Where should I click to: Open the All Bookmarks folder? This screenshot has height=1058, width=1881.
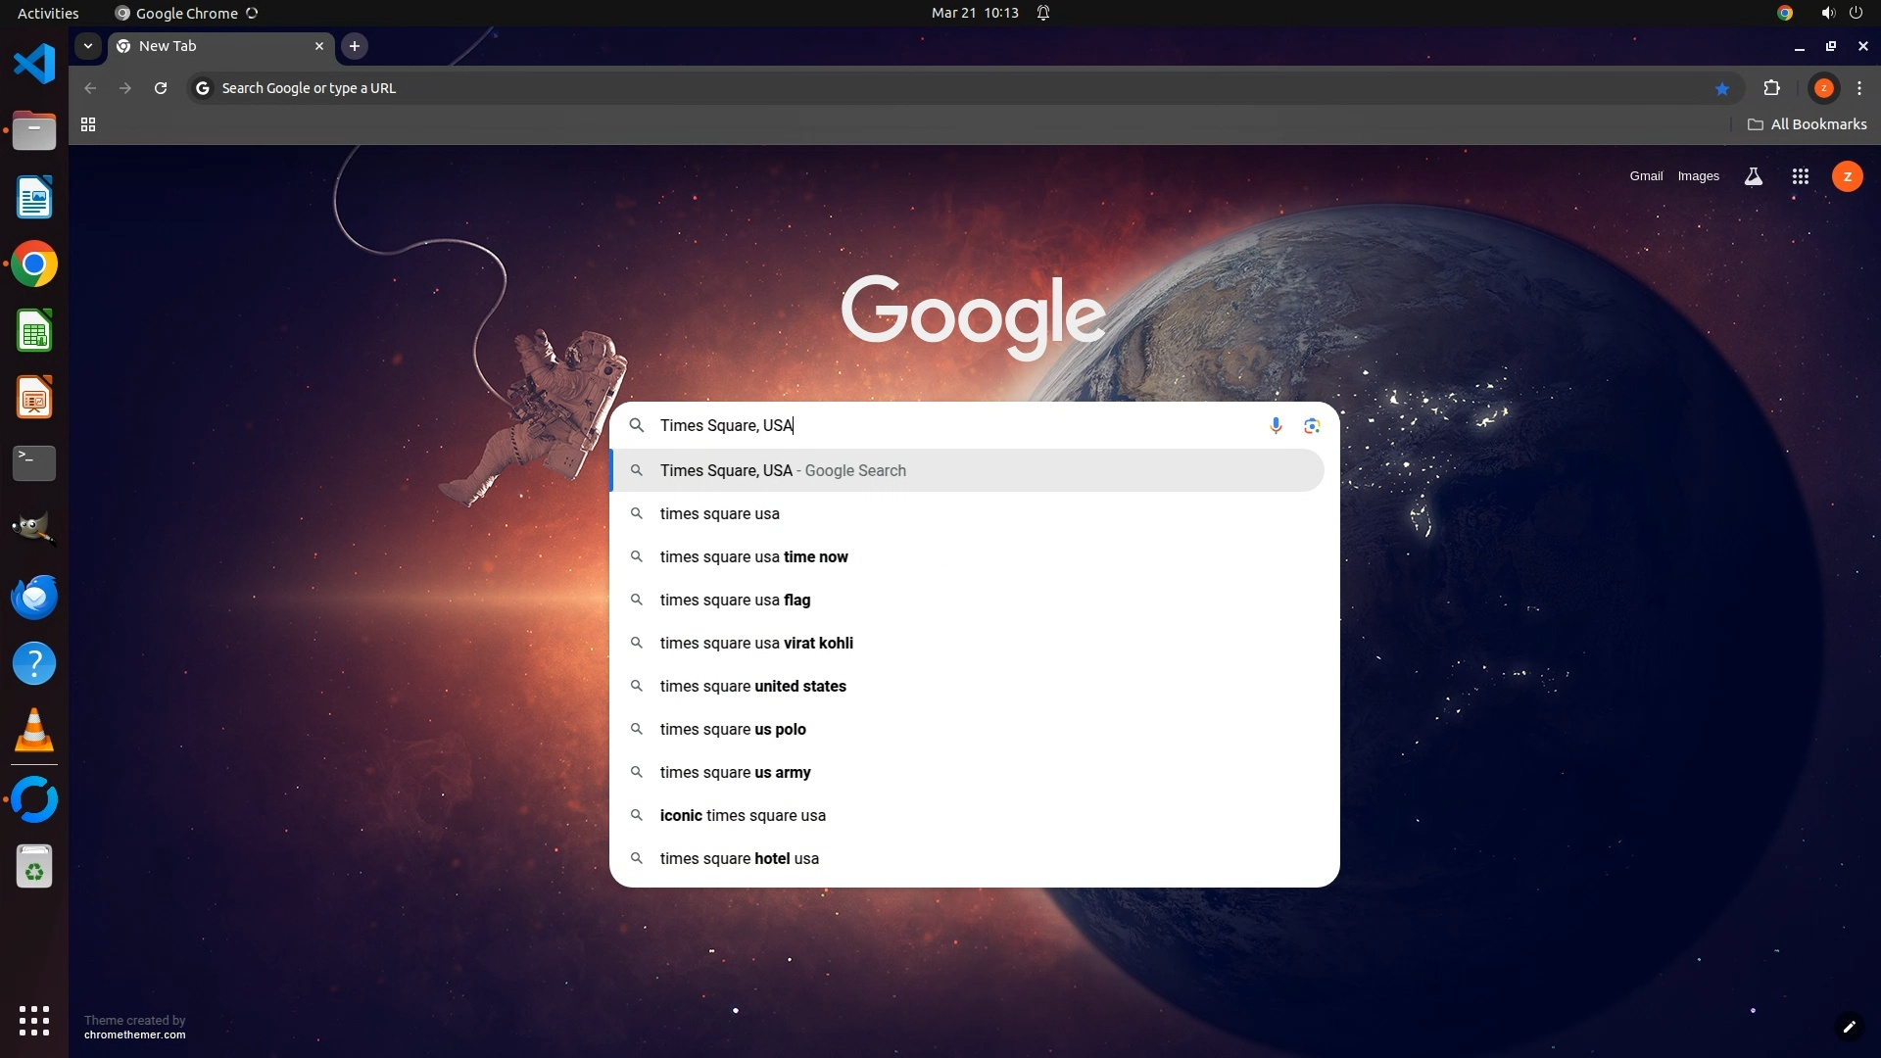point(1808,124)
